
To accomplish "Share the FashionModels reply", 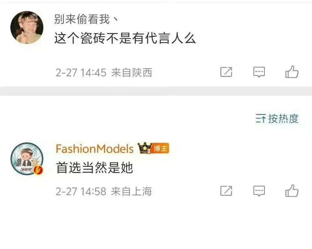I will click(x=226, y=191).
